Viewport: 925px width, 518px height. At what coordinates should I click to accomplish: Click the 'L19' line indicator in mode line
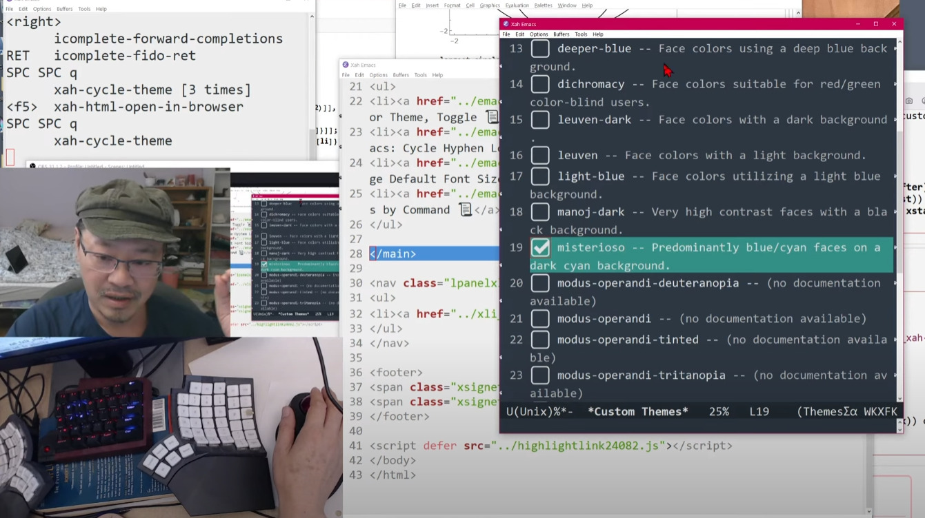pyautogui.click(x=759, y=412)
